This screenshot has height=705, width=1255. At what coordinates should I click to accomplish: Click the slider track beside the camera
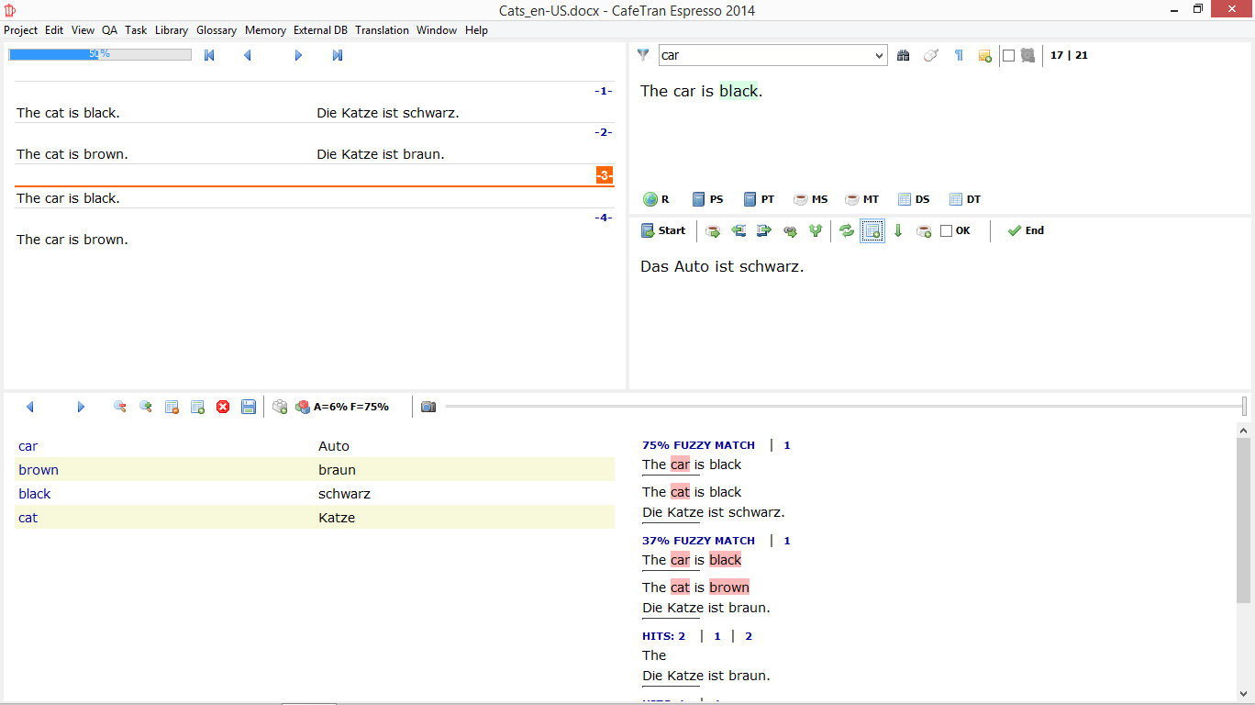pyautogui.click(x=826, y=407)
